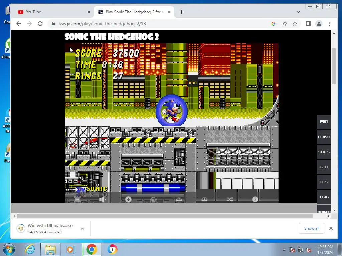Click the muted volume tray icon
The width and height of the screenshot is (342, 256).
[308, 250]
